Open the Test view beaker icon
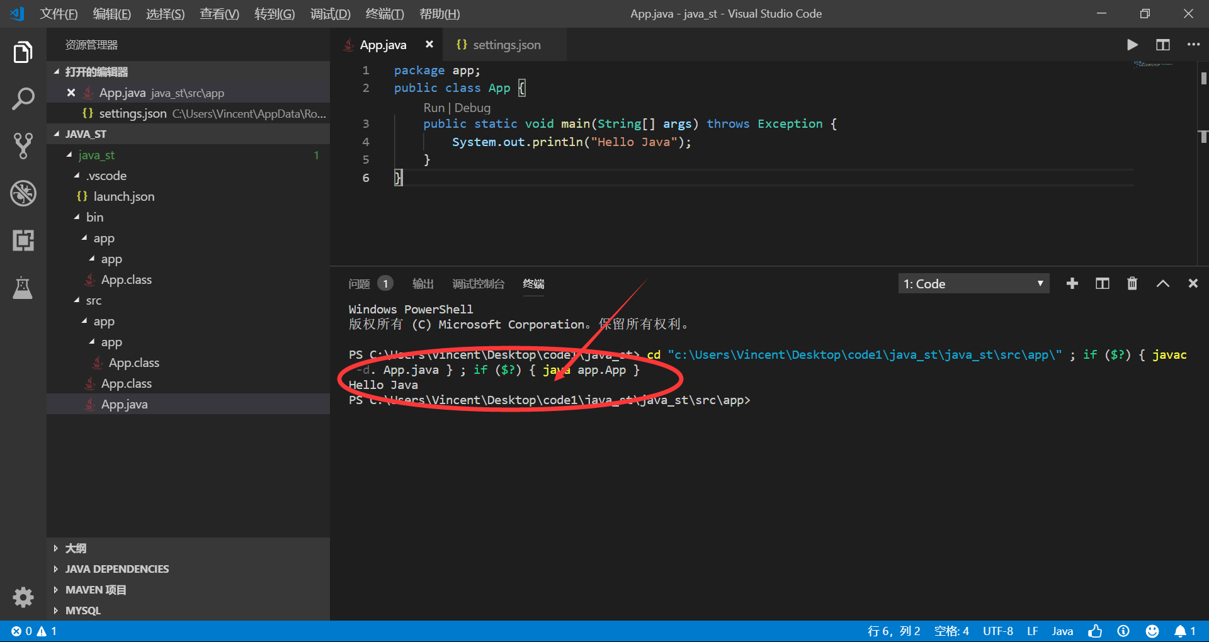The width and height of the screenshot is (1209, 642). click(23, 288)
